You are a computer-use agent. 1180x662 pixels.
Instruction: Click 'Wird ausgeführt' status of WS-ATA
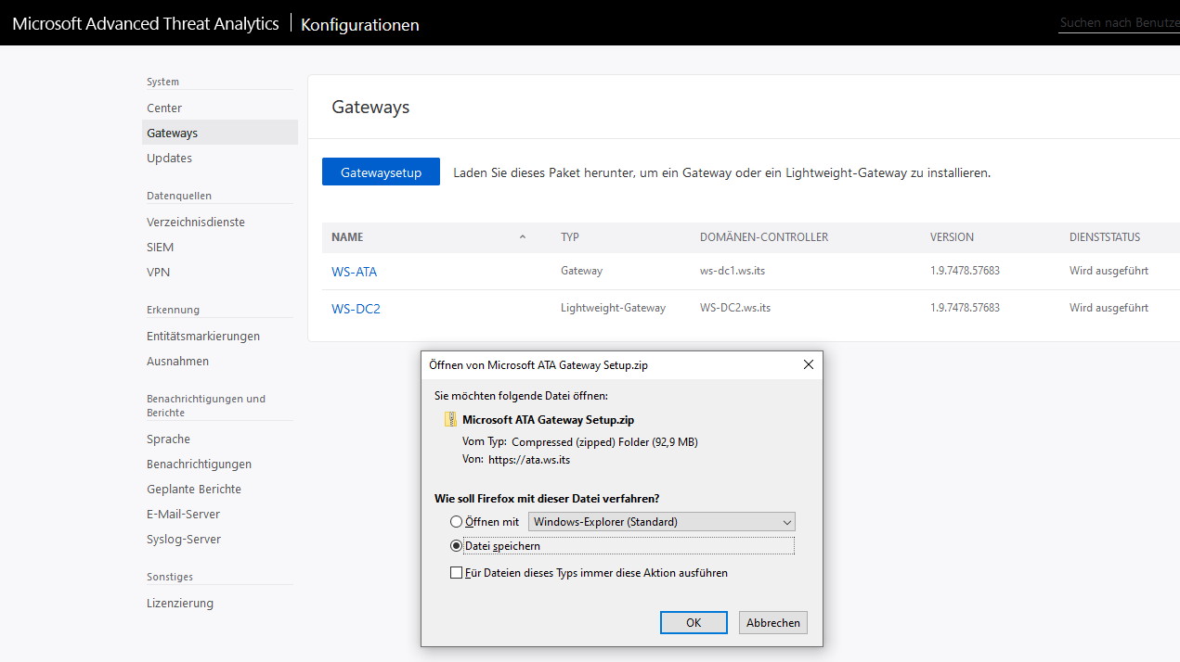pyautogui.click(x=1109, y=271)
